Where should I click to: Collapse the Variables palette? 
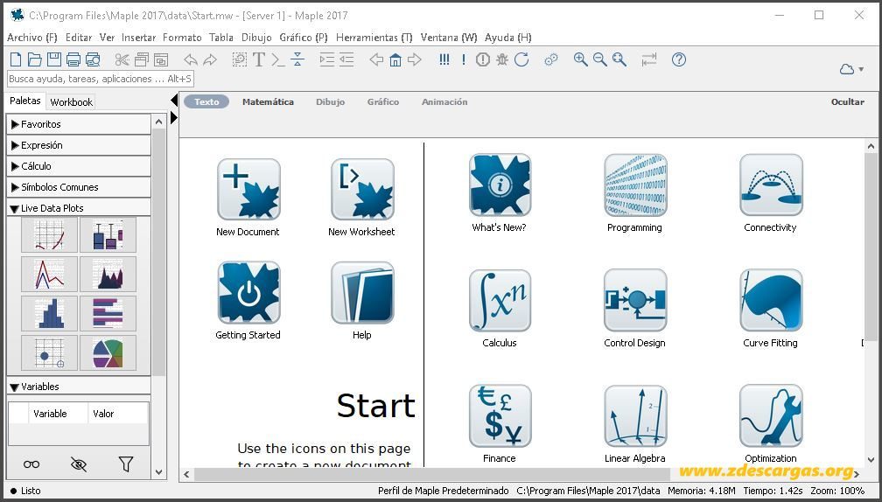click(x=79, y=387)
